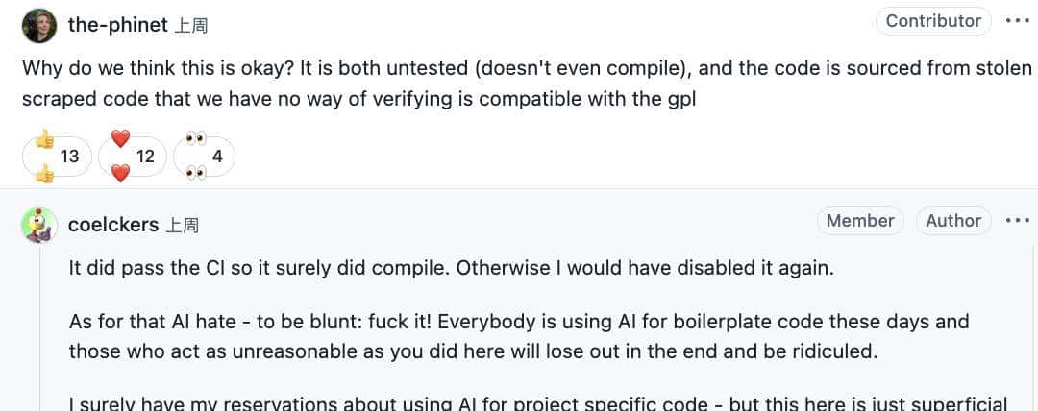Viewport: 1038px width, 411px height.
Task: Click the Contributor badge
Action: (x=932, y=21)
